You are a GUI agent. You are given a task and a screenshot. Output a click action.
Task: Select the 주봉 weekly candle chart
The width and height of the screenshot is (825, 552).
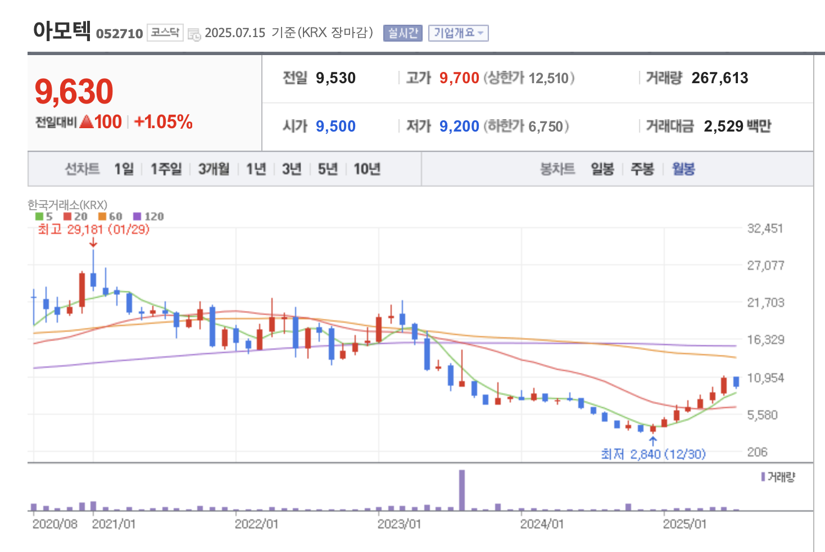point(642,169)
